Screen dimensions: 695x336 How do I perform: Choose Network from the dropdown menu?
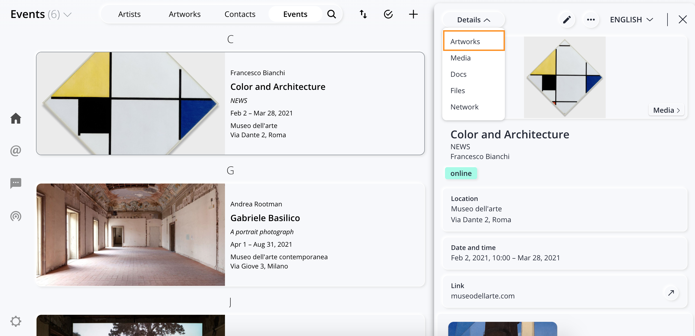coord(464,107)
